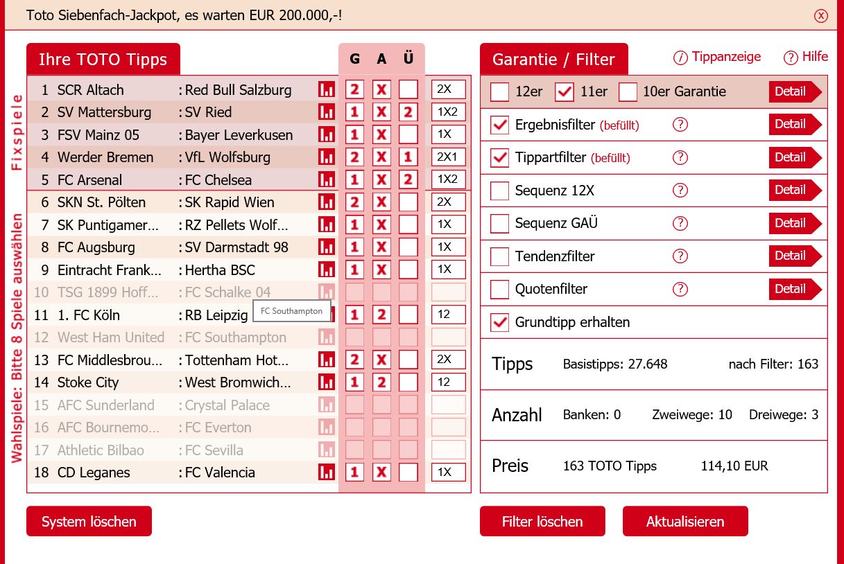Open statistics icon for AFC Bournemouth match
Screen dimensions: 844x564
pyautogui.click(x=326, y=428)
